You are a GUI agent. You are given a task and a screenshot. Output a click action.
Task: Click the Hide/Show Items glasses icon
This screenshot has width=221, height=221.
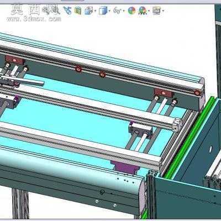[117, 10]
